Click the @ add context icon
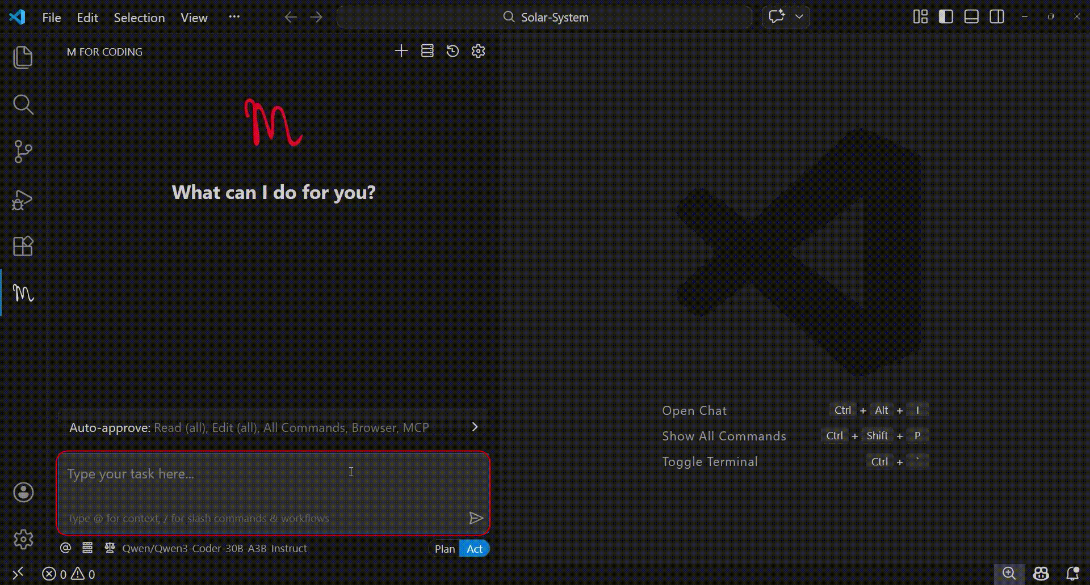Screen dimensions: 1090x585 66,548
